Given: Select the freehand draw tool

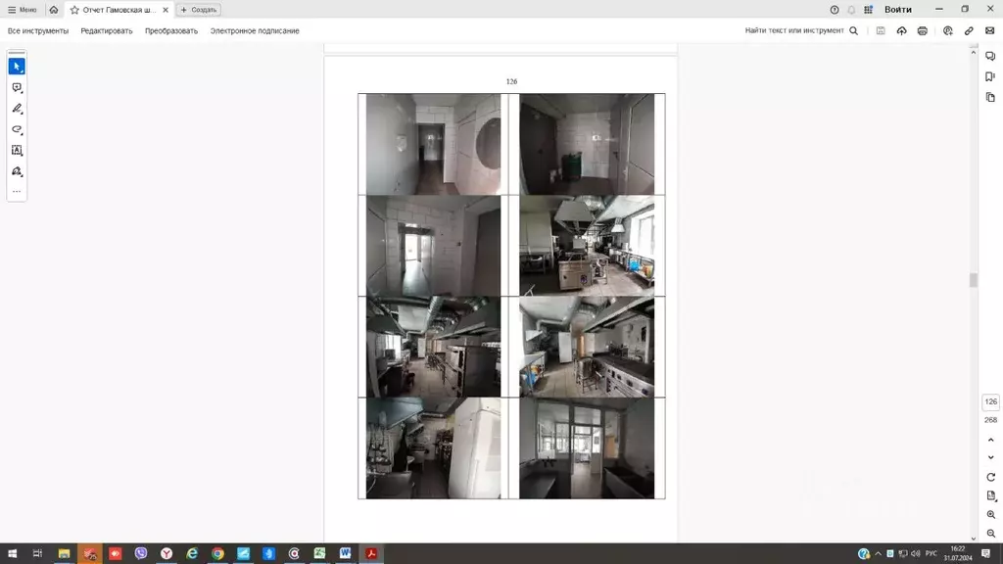Looking at the screenshot, I should [17, 129].
